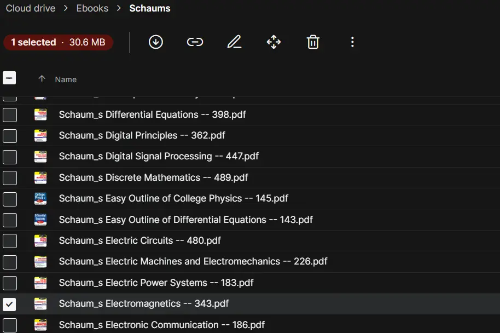This screenshot has height=333, width=500.
Task: Open Easy Outline of Differential Equations -- 143.pdf
Action: click(186, 220)
